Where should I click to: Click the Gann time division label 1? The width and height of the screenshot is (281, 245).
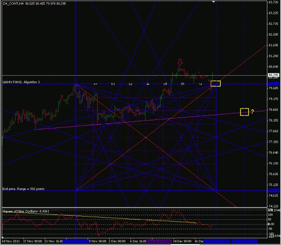tap(96, 84)
